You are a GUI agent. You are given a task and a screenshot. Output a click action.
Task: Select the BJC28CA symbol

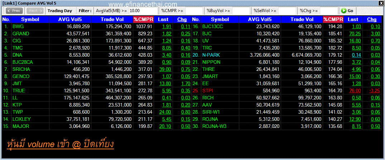point(23,62)
